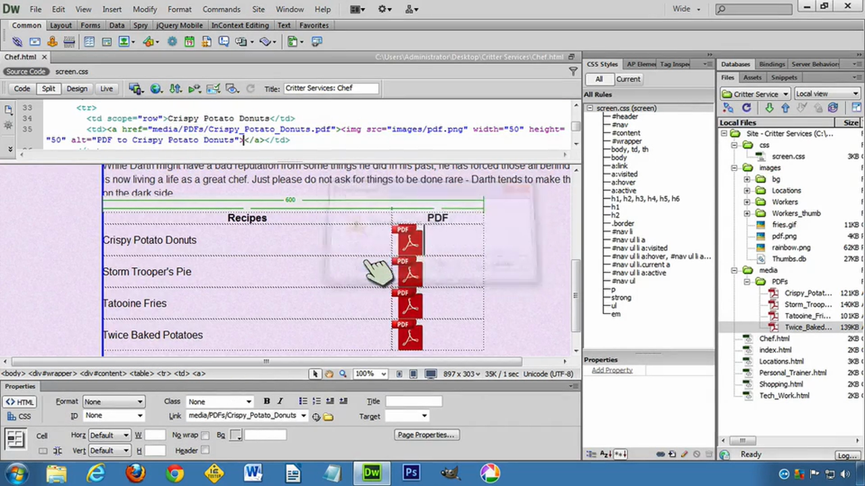Image resolution: width=865 pixels, height=486 pixels.
Task: Select the Refresh icon in the Files panel
Action: 747,108
